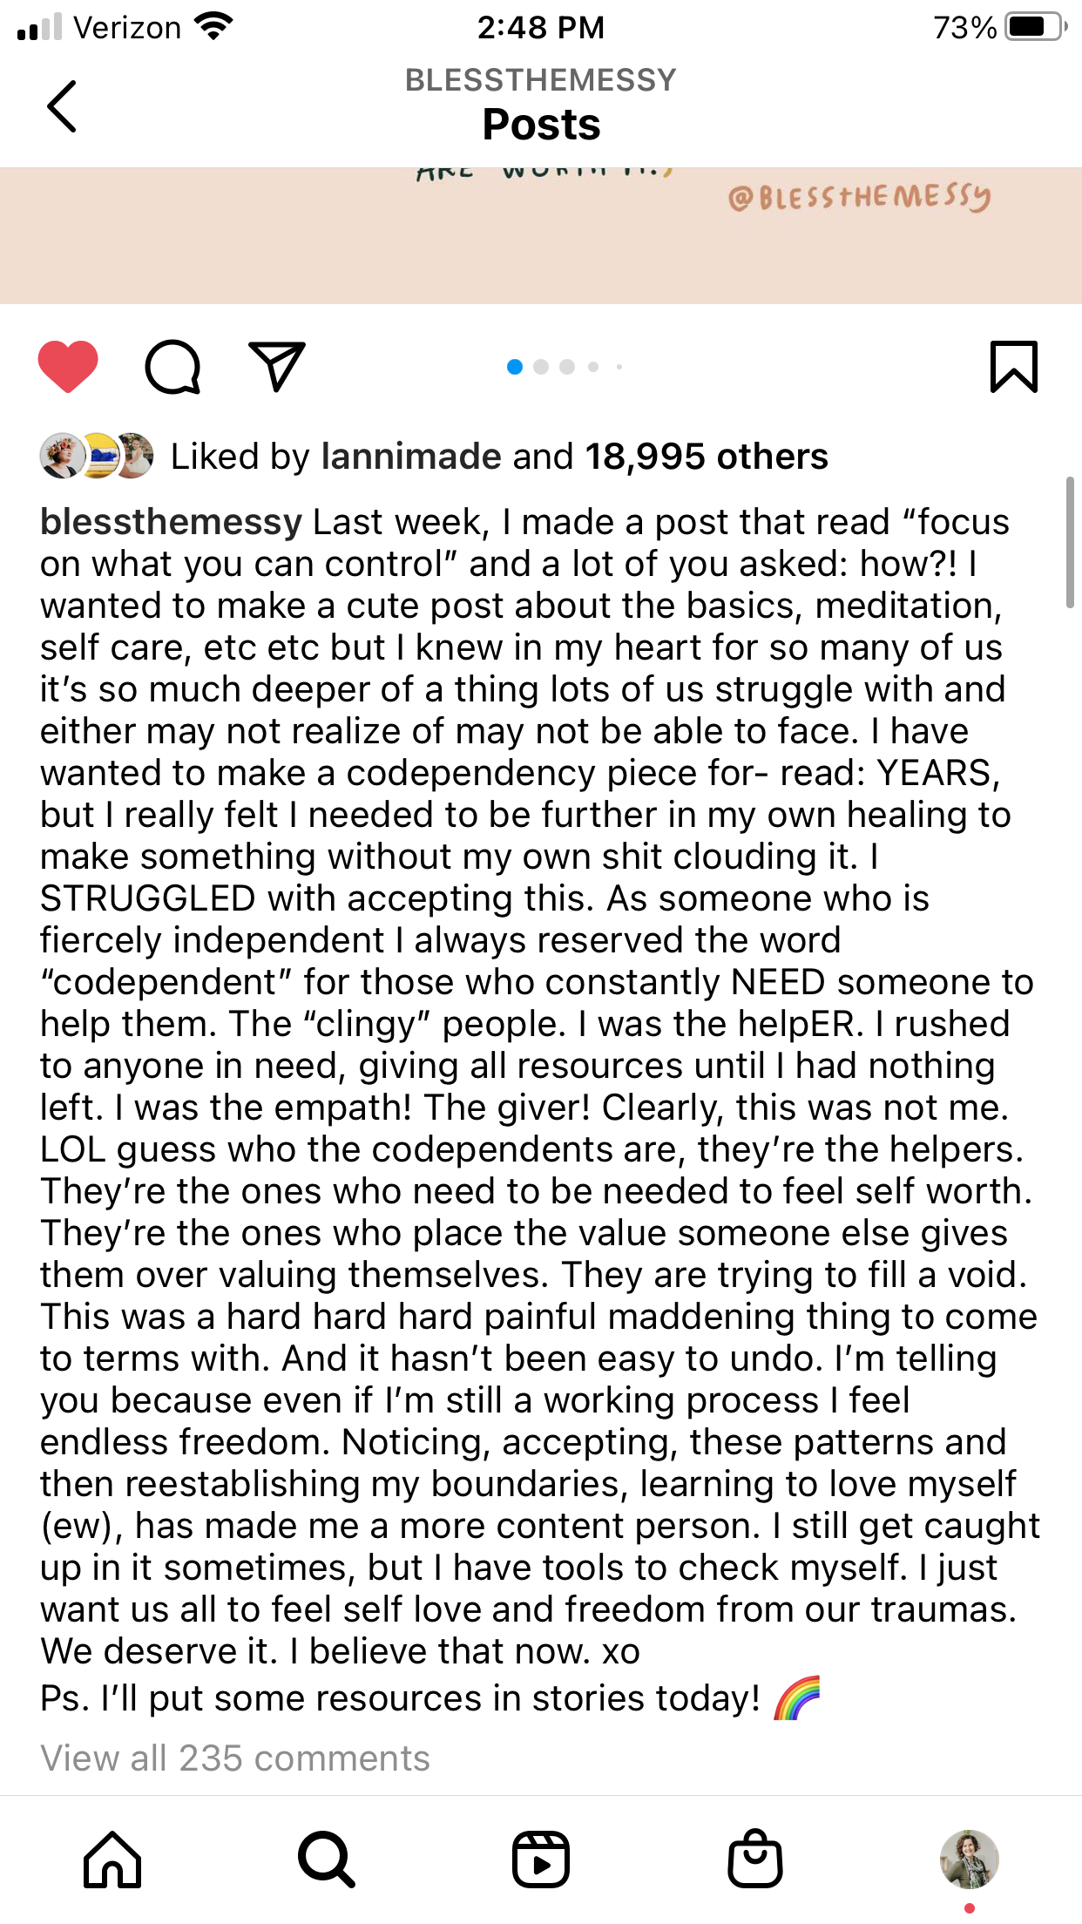This screenshot has width=1082, height=1924.
Task: Open comments with the speech bubble icon
Action: pos(172,367)
